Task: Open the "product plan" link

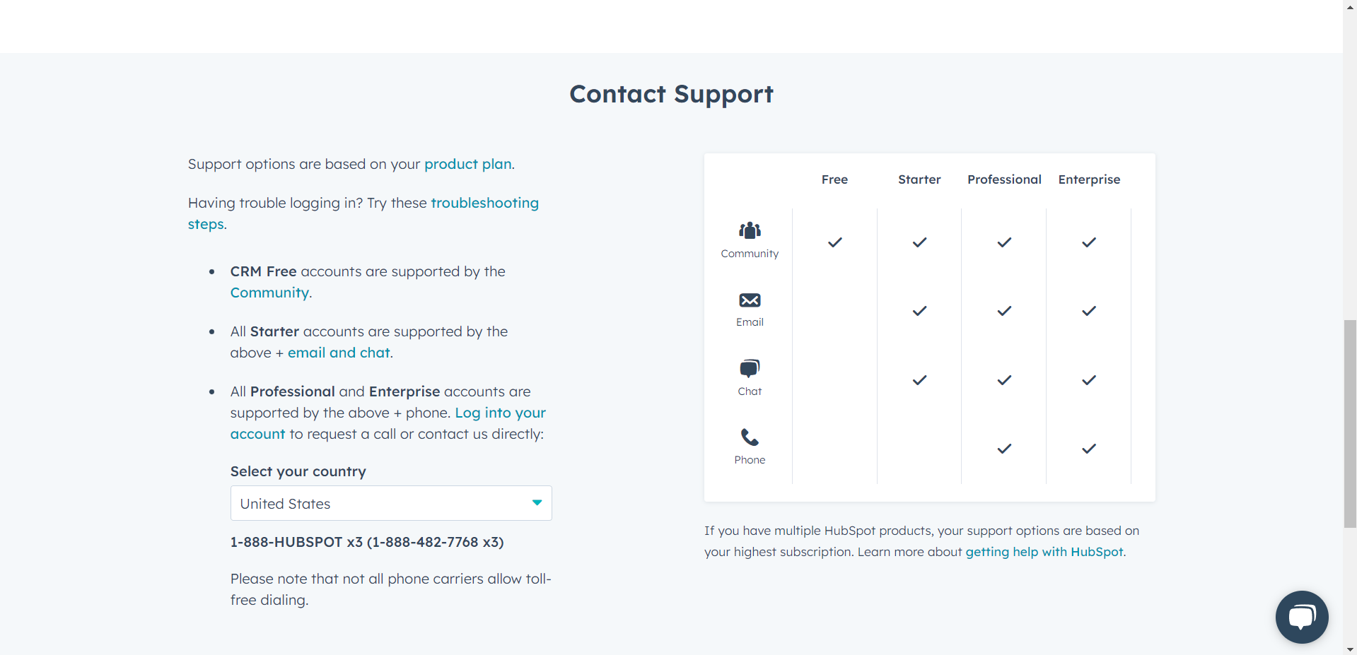Action: click(x=467, y=164)
